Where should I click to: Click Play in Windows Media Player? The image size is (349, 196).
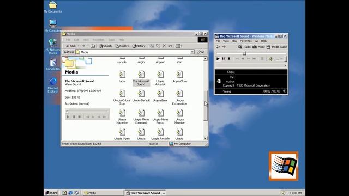[218, 59]
